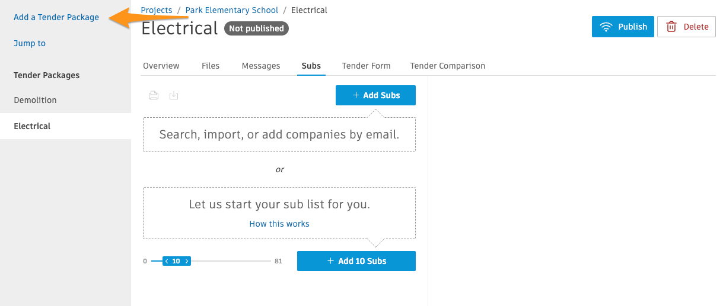The width and height of the screenshot is (723, 306).
Task: Click the slider handle showing 10
Action: tap(177, 261)
